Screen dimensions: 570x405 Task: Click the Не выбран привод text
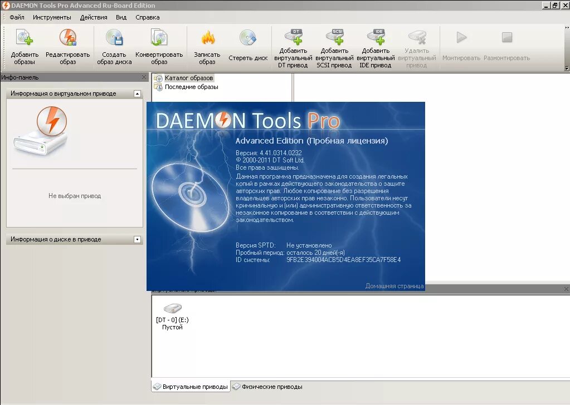click(x=75, y=196)
